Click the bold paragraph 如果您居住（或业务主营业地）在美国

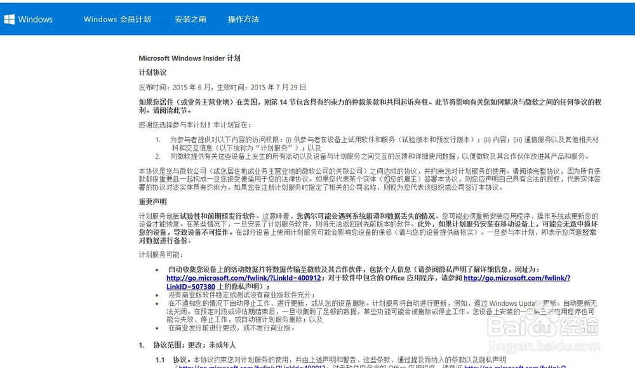[370, 106]
